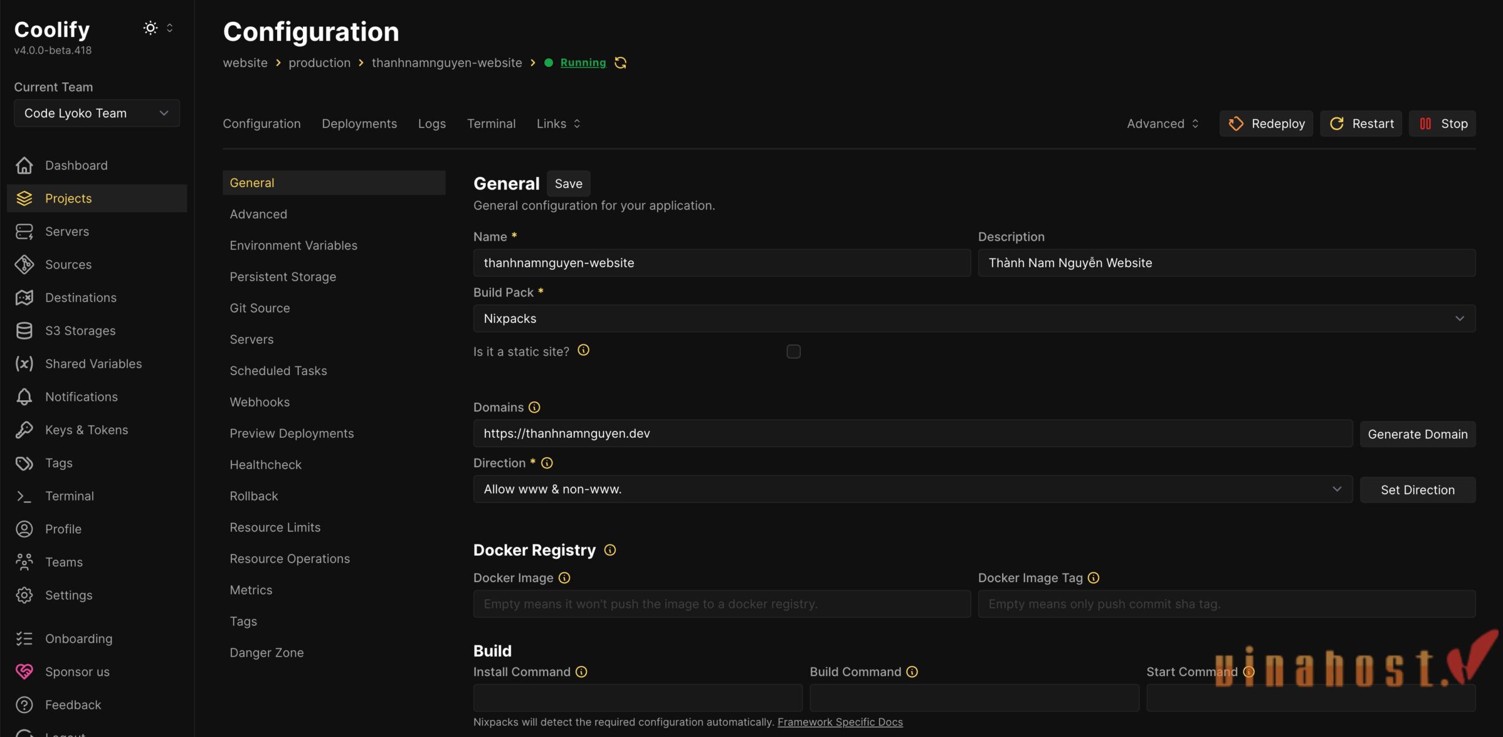Open the Terminal tab in the top tab bar
The height and width of the screenshot is (737, 1503).
(491, 124)
